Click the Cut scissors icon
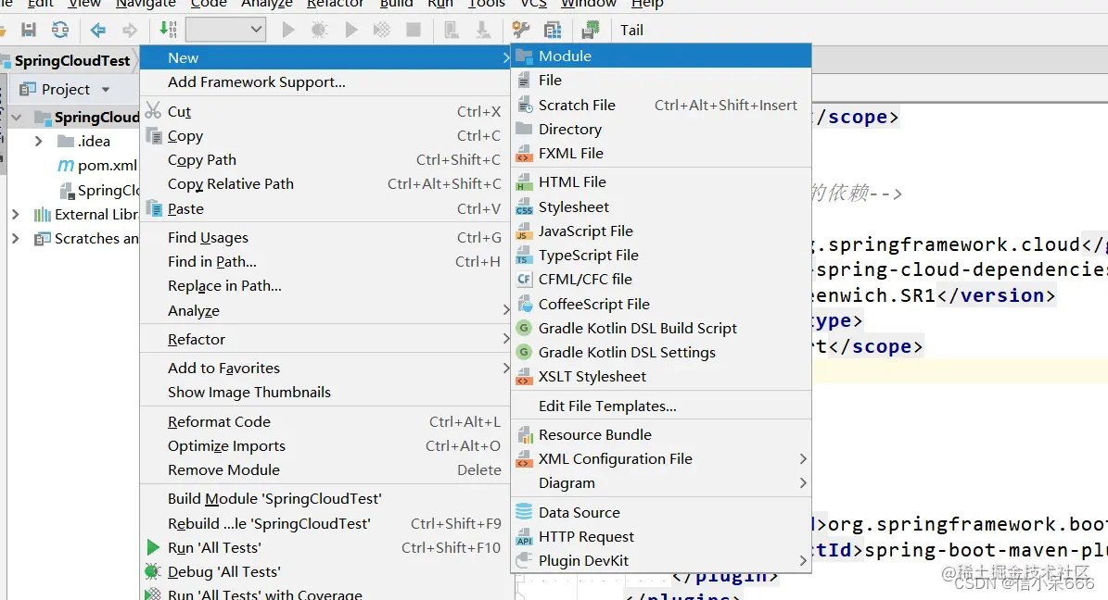This screenshot has width=1108, height=600. pyautogui.click(x=153, y=111)
